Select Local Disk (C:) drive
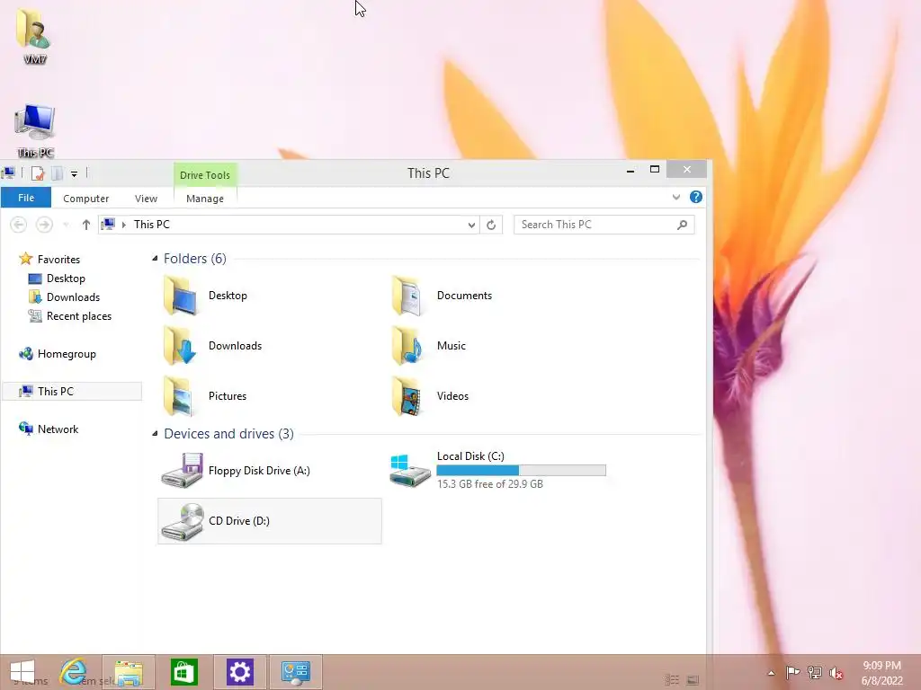Image resolution: width=921 pixels, height=690 pixels. pyautogui.click(x=498, y=471)
